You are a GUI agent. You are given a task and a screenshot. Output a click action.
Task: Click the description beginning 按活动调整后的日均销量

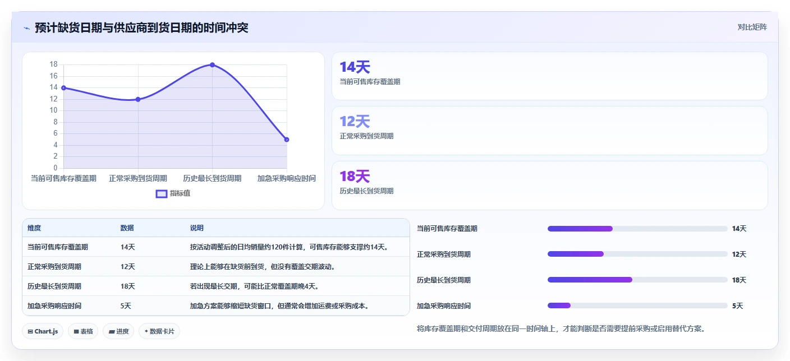click(290, 247)
